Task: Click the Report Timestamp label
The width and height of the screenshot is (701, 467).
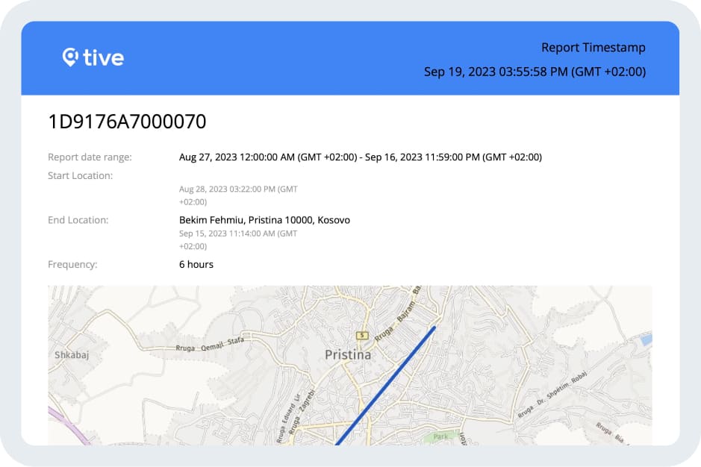Action: coord(593,48)
